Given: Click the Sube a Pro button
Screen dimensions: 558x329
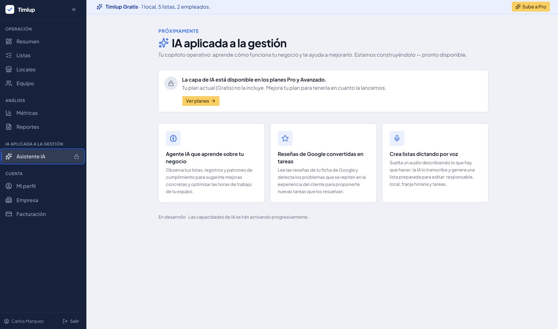Looking at the screenshot, I should 531,7.
